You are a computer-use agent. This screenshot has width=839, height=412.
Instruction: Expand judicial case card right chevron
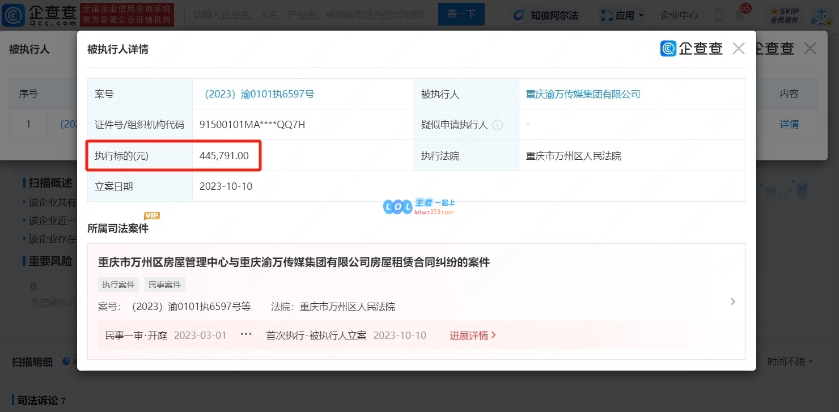coord(732,301)
